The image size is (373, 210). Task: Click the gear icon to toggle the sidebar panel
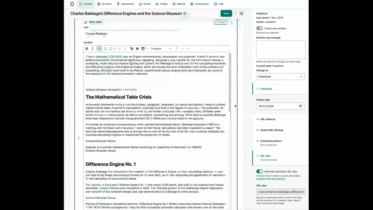pos(241,13)
